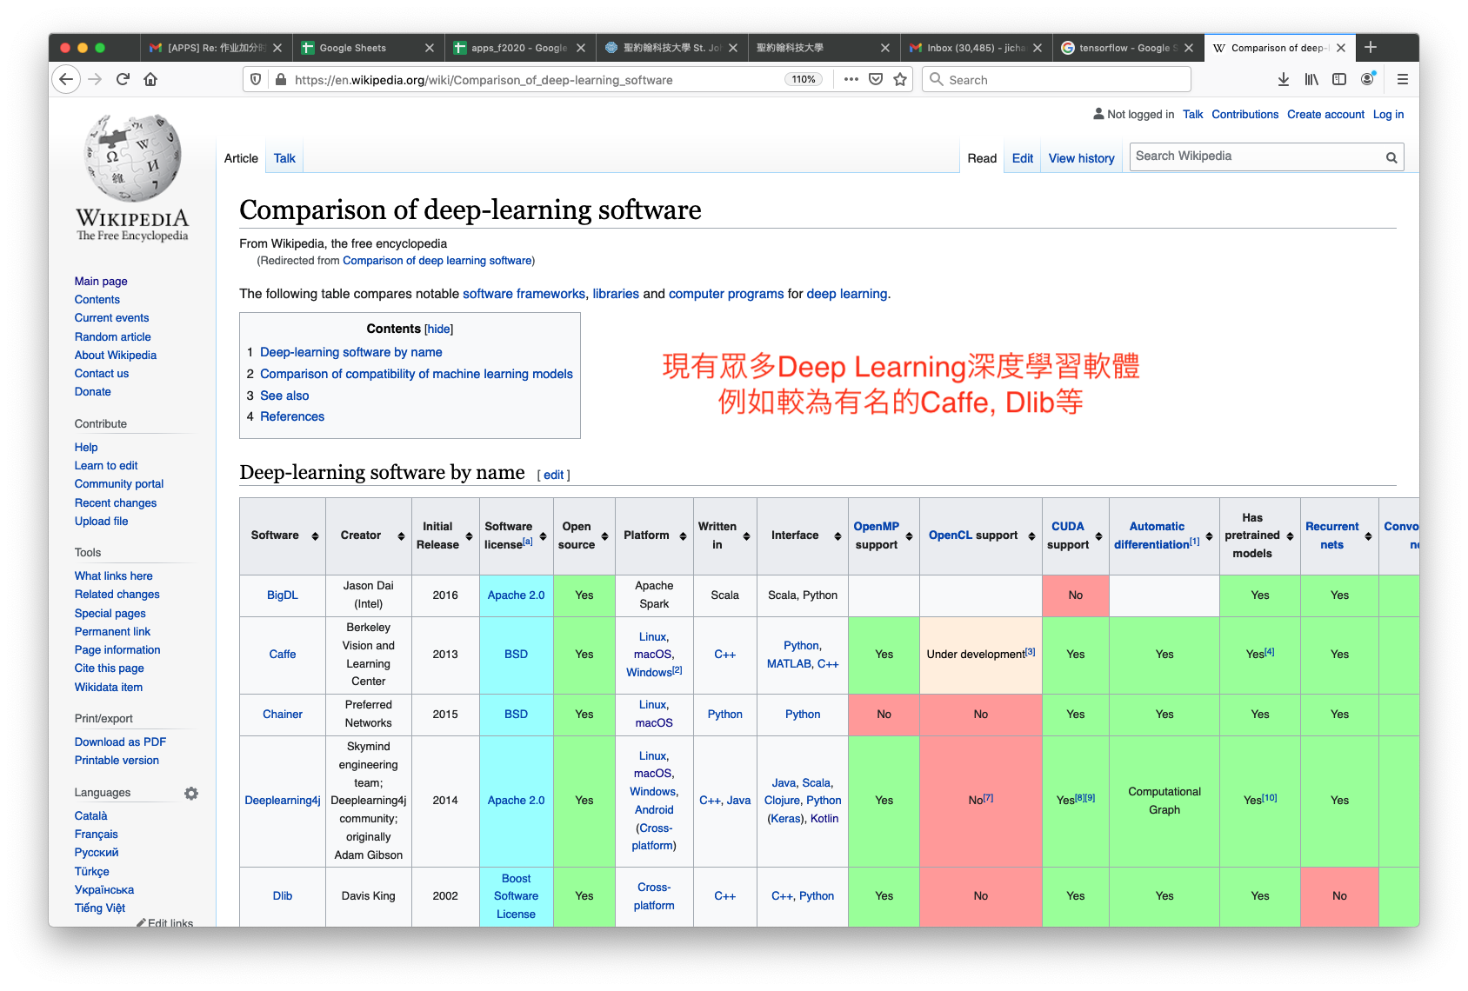Viewport: 1468px width, 991px height.
Task: Click the URL address bar
Action: click(x=537, y=79)
